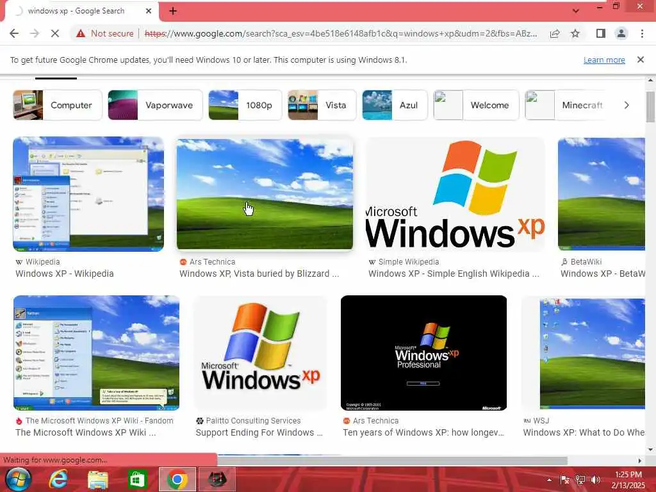
Task: Stop loading the page
Action: coord(55,33)
